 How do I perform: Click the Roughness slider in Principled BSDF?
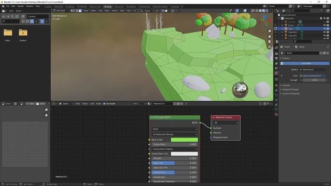coord(175,173)
